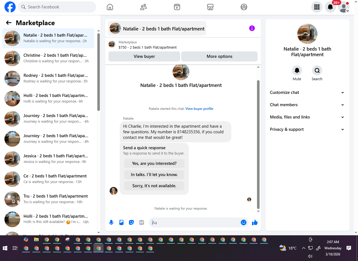
Task: Open the Video icon in top navigation
Action: (x=177, y=7)
